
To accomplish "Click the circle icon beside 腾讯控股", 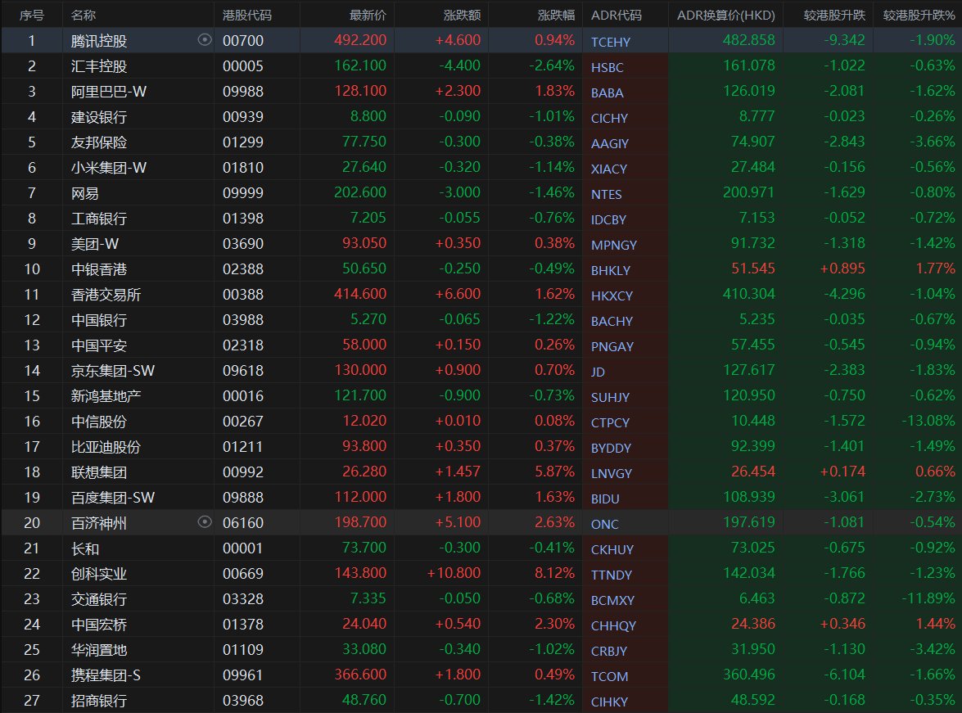I will (x=205, y=40).
